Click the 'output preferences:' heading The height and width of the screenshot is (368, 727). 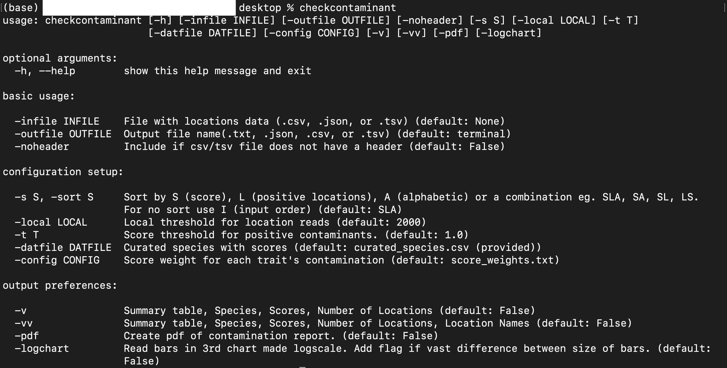tap(60, 286)
